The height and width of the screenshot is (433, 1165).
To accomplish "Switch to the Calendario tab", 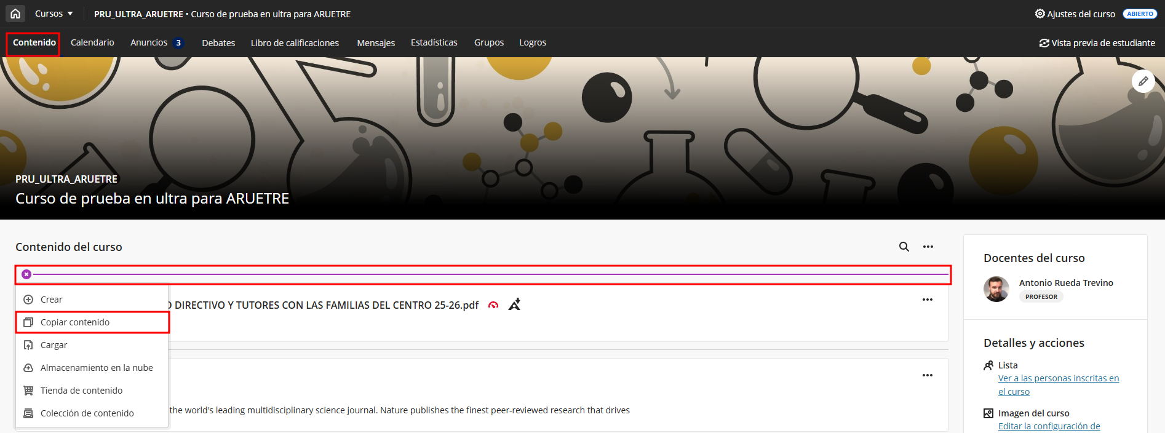I will 92,42.
